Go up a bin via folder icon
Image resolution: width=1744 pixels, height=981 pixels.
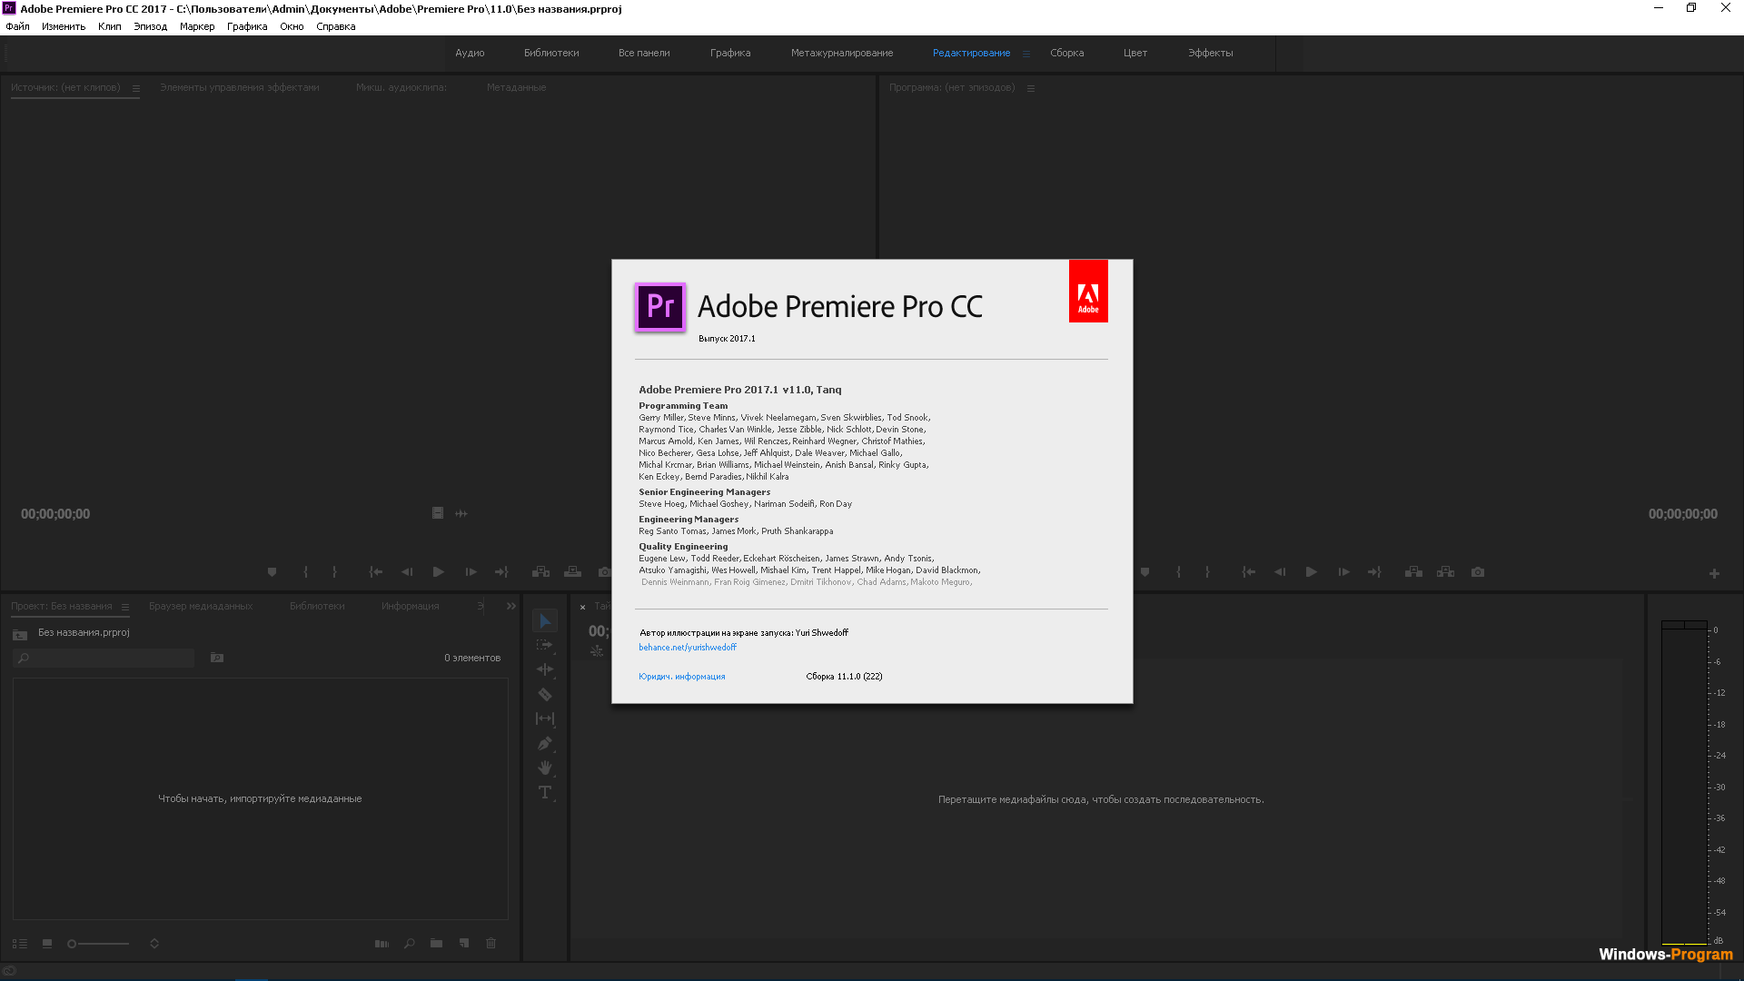[x=20, y=634]
